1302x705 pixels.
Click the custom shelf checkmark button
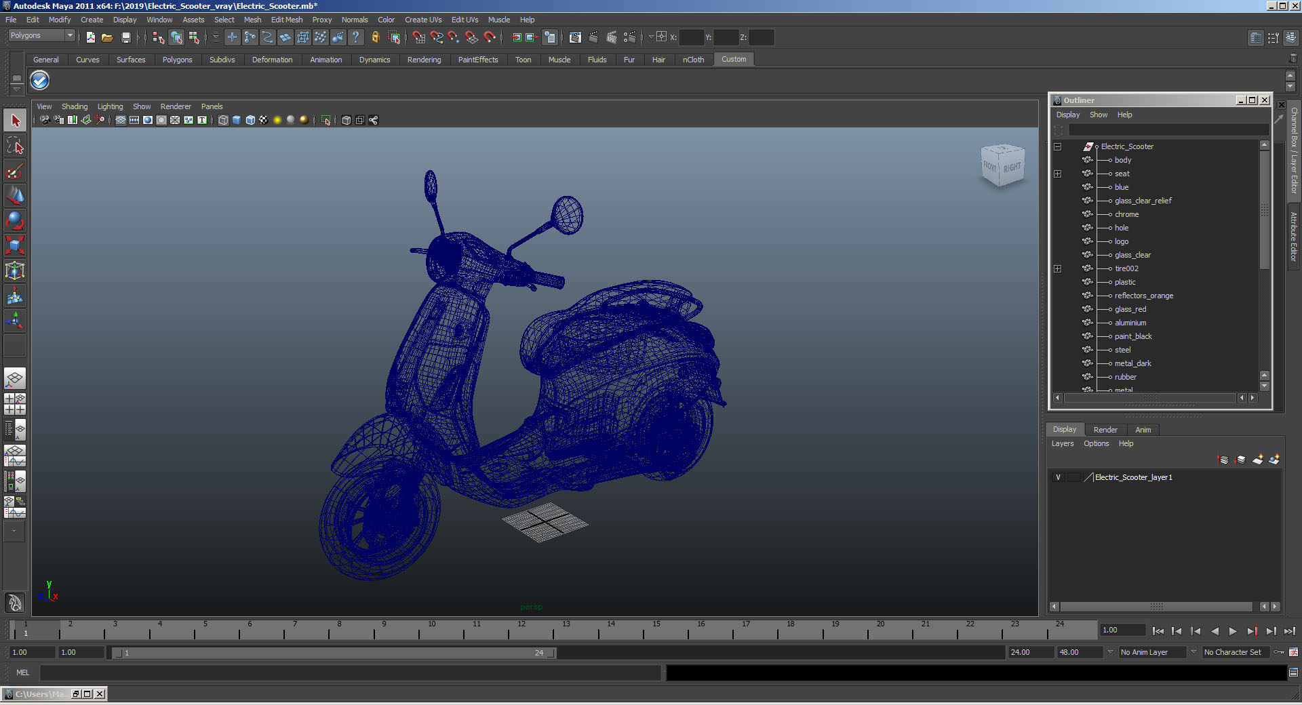[40, 81]
